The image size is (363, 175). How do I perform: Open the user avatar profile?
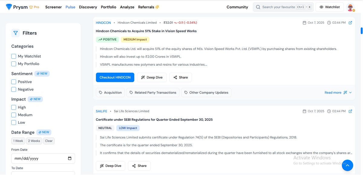tap(350, 7)
